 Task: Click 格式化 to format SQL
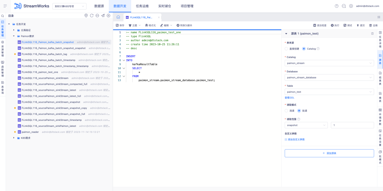(150, 26)
